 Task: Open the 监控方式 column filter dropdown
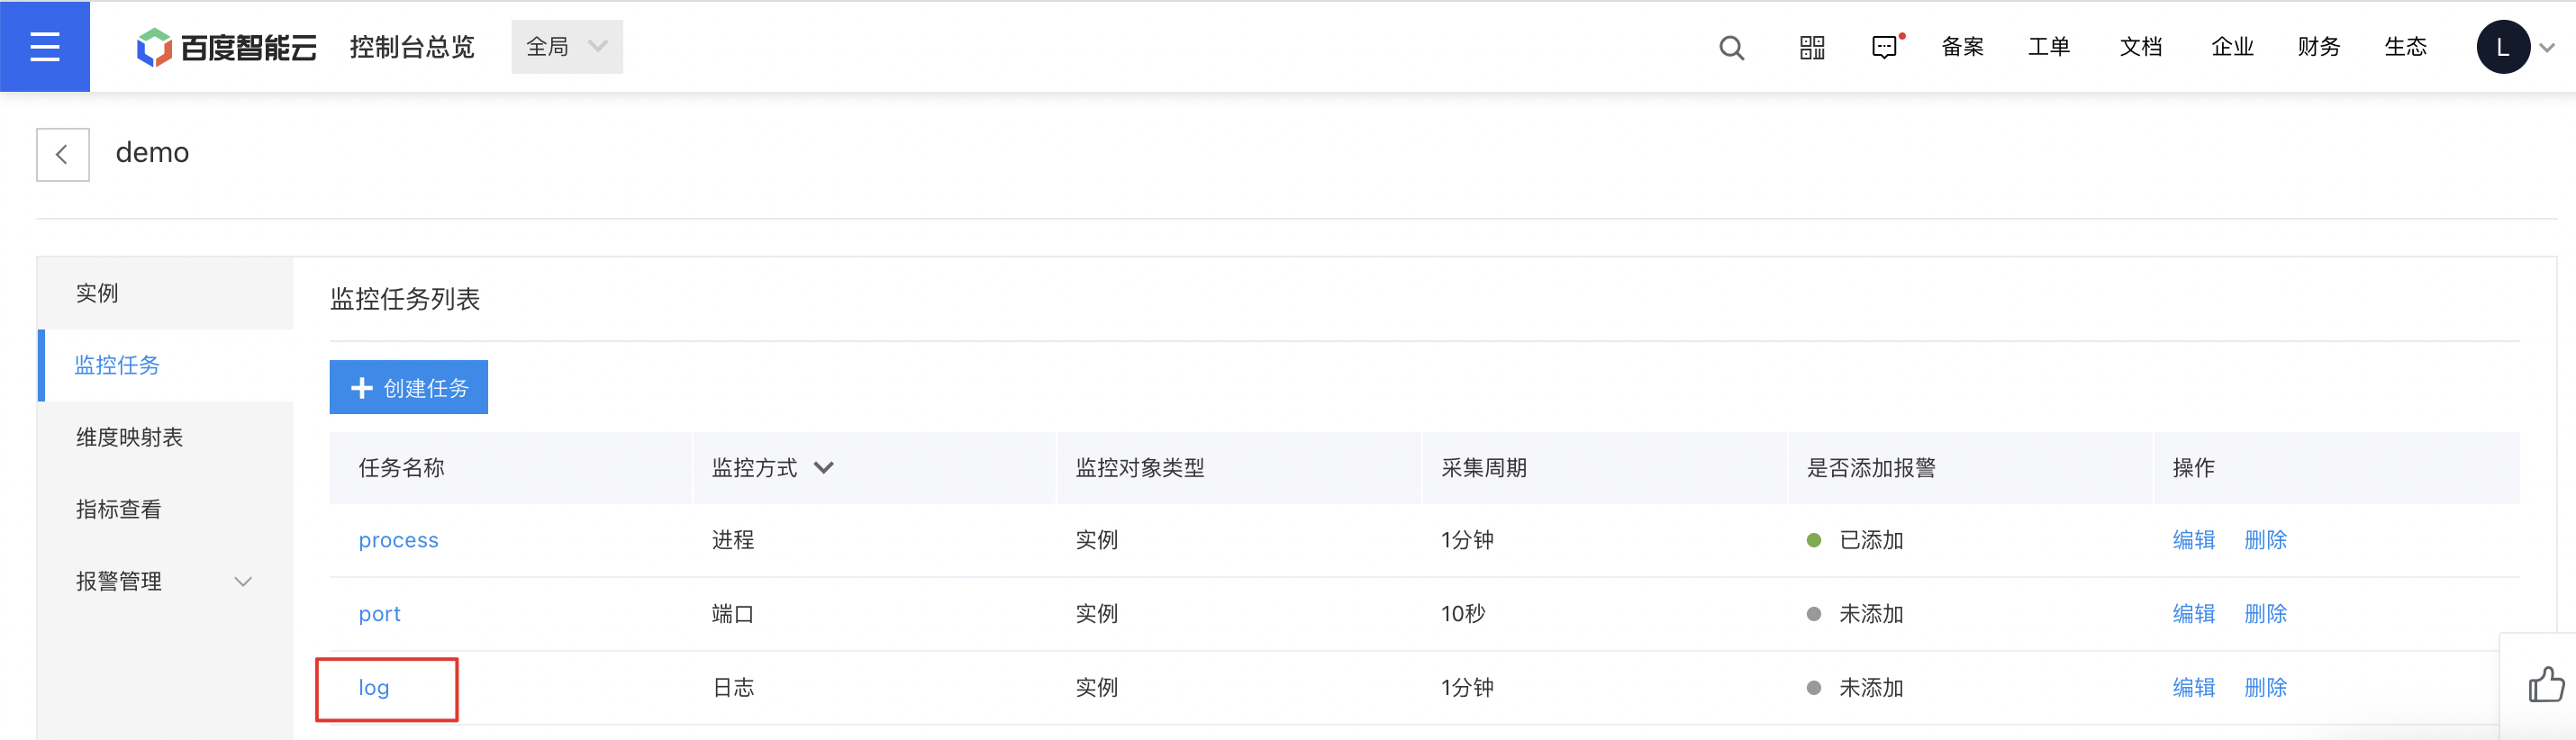823,467
